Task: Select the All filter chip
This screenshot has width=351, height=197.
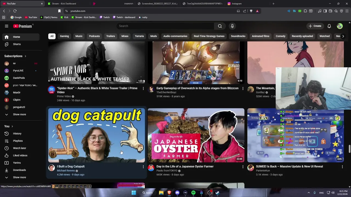Action: point(52,36)
